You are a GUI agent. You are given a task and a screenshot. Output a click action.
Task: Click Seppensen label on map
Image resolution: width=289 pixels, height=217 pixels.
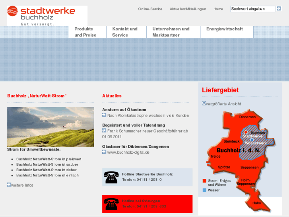(x=250, y=167)
